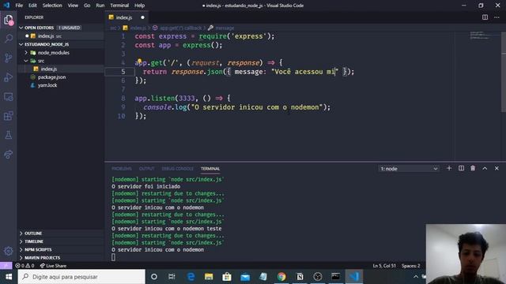This screenshot has height=284, width=506.
Task: Click the lightbulb quick fix icon
Action: click(139, 61)
